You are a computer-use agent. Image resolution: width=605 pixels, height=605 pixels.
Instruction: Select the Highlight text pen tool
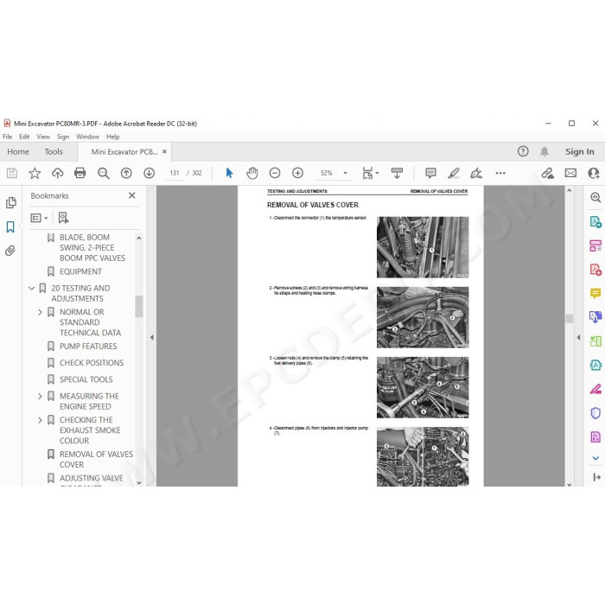pos(454,173)
